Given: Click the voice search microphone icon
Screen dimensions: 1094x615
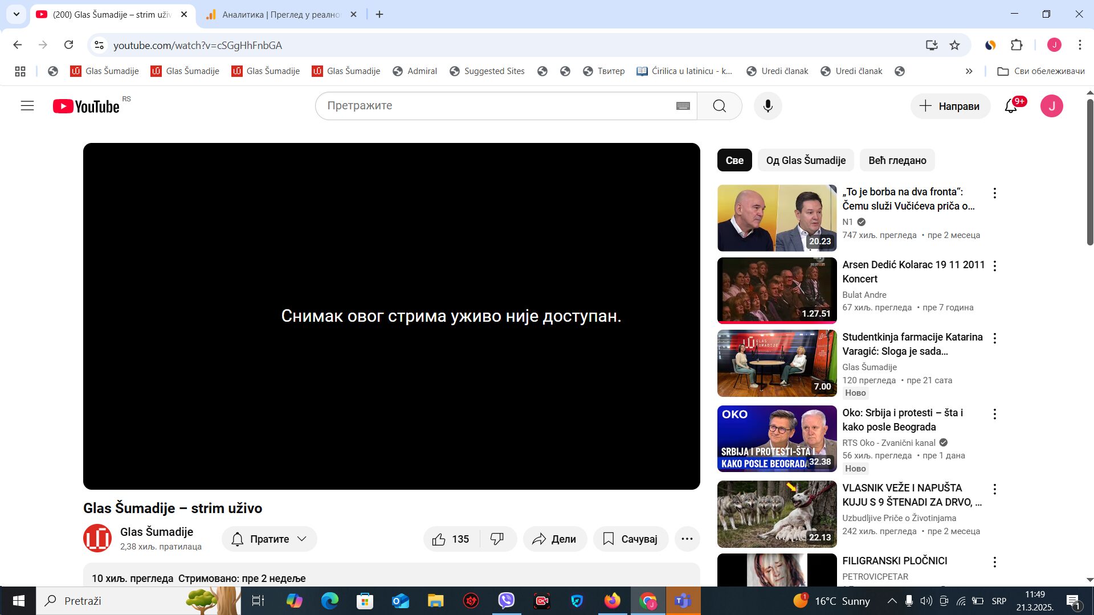Looking at the screenshot, I should tap(768, 106).
